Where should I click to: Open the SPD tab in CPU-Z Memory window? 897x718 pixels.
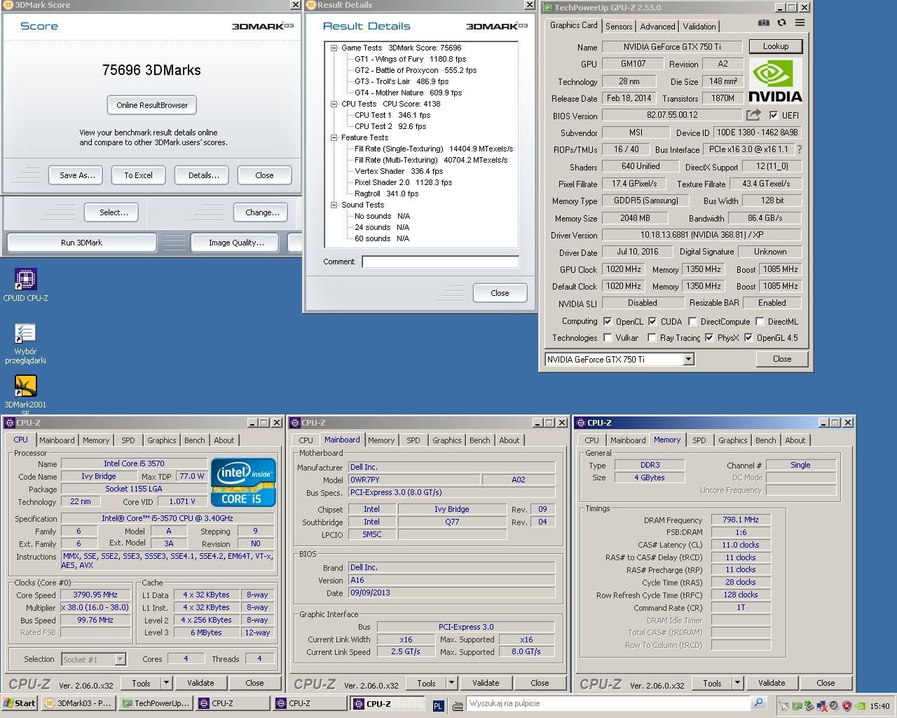click(x=699, y=440)
